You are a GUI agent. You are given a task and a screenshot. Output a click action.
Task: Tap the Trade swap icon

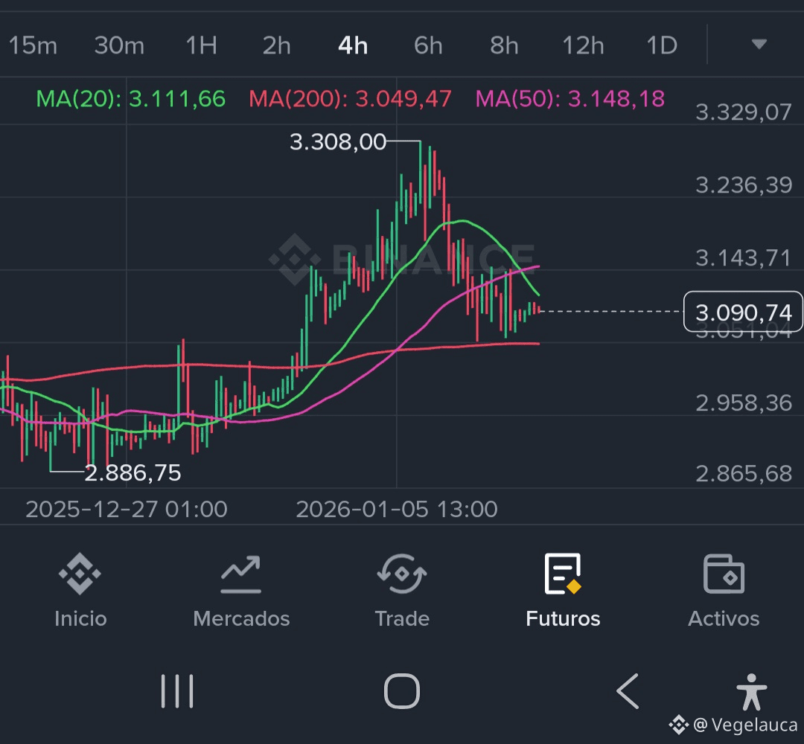[401, 574]
